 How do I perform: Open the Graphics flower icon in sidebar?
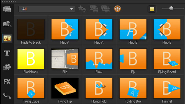(7, 67)
